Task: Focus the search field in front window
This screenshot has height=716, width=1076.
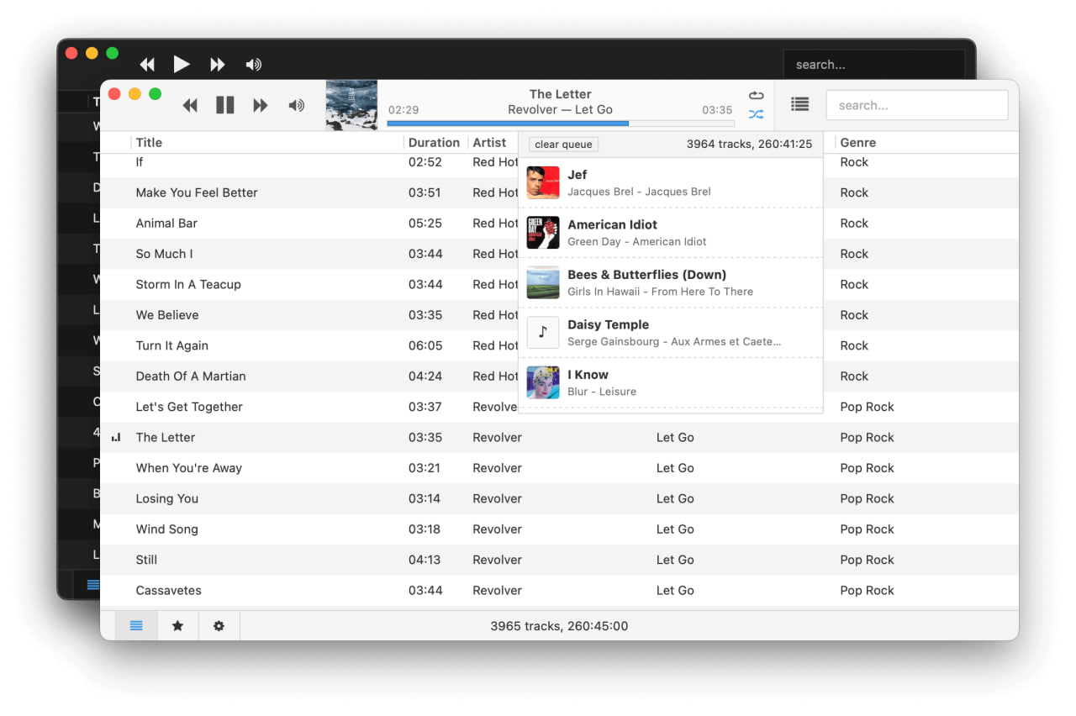Action: pyautogui.click(x=916, y=106)
